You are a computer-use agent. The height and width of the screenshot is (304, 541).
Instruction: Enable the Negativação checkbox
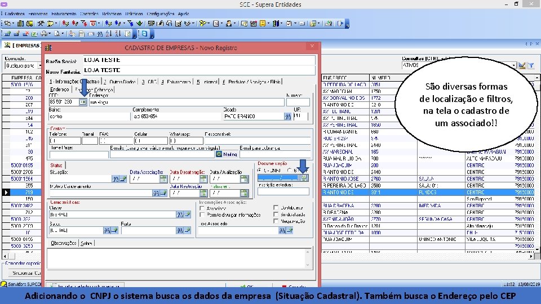pyautogui.click(x=276, y=221)
